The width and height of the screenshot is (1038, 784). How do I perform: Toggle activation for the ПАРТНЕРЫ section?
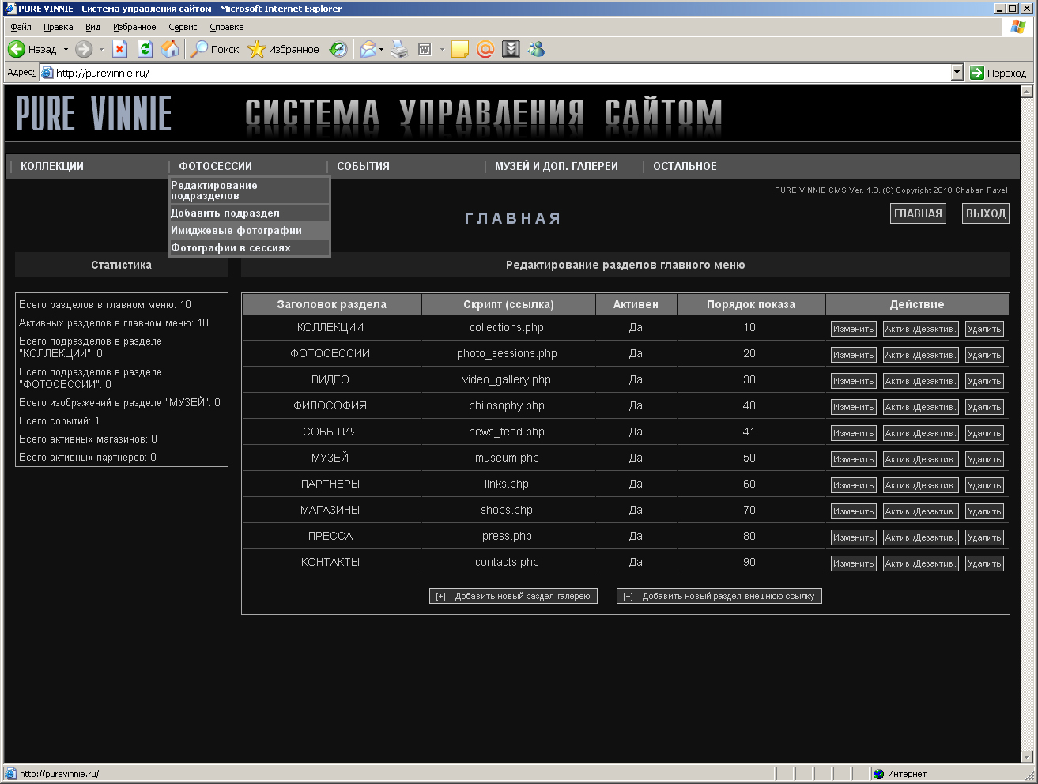920,484
